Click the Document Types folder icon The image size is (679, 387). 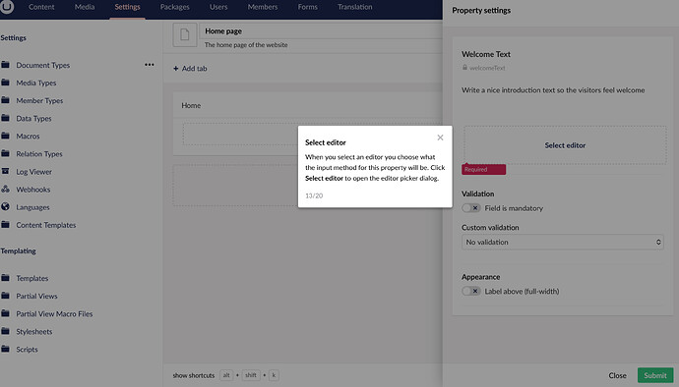click(5, 65)
